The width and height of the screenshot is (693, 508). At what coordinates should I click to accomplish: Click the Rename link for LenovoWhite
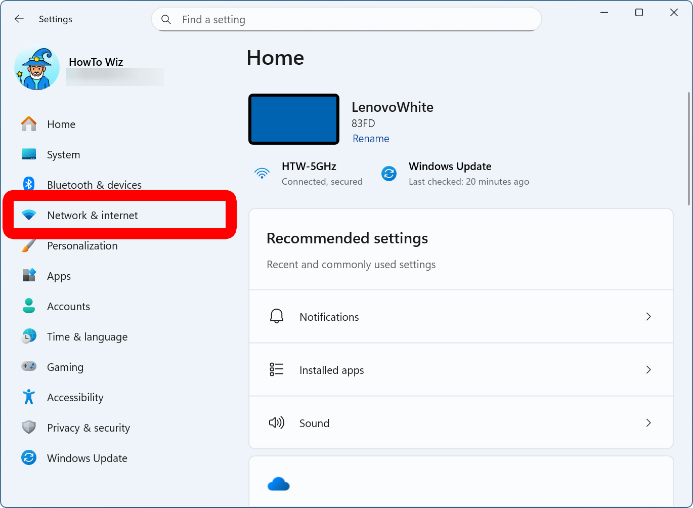coord(371,139)
